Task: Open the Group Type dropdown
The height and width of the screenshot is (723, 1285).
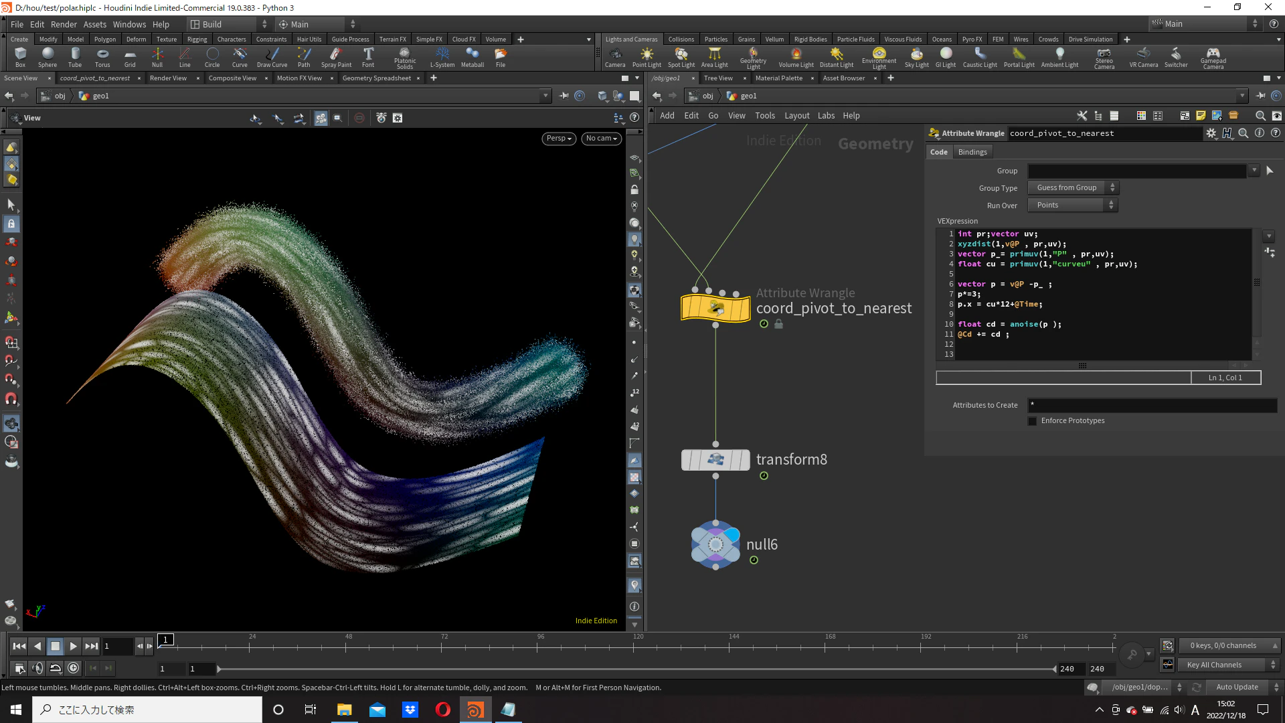Action: [1073, 188]
